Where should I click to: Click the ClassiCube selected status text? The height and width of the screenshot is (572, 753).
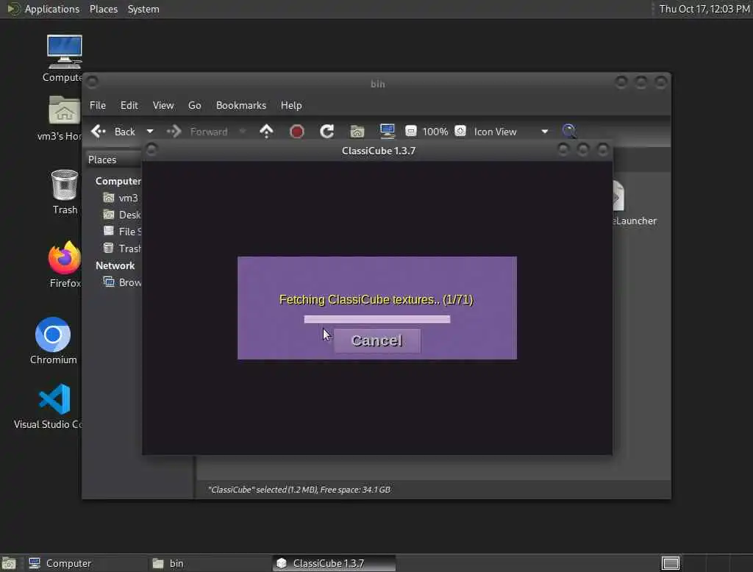299,490
